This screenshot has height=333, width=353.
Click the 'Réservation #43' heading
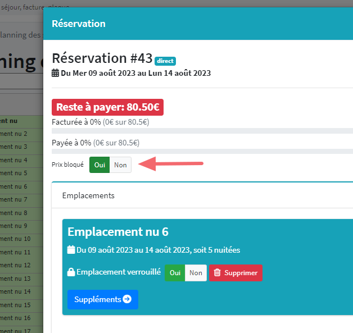click(102, 58)
